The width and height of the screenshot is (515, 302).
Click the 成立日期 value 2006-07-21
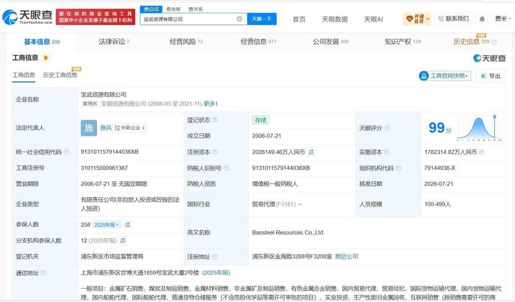[x=267, y=136]
